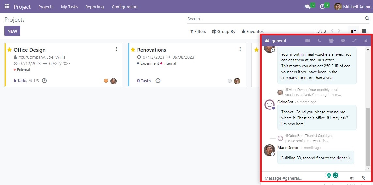Click the Search input field

click(x=275, y=19)
